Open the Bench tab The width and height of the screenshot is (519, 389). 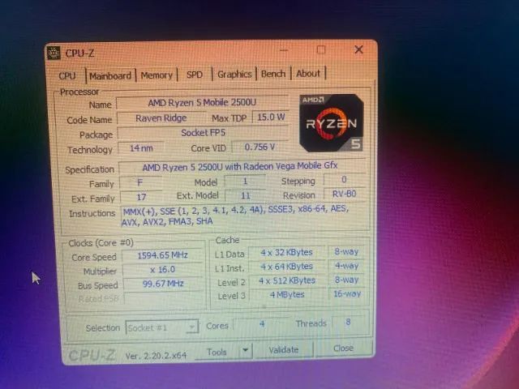(x=273, y=74)
